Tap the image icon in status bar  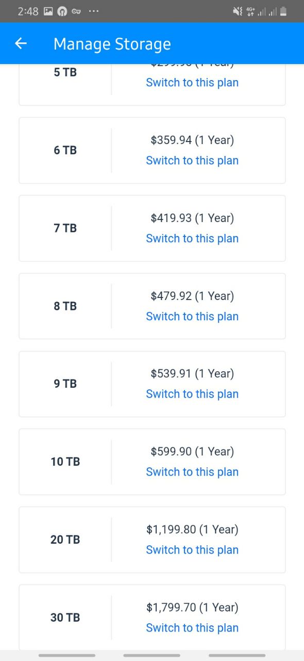pyautogui.click(x=48, y=11)
